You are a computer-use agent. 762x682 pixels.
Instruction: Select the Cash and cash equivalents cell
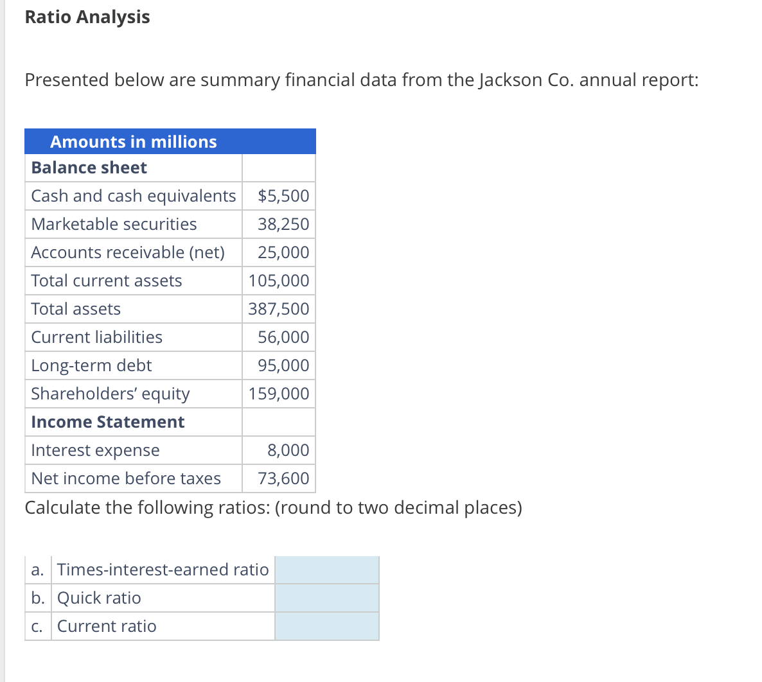click(133, 196)
